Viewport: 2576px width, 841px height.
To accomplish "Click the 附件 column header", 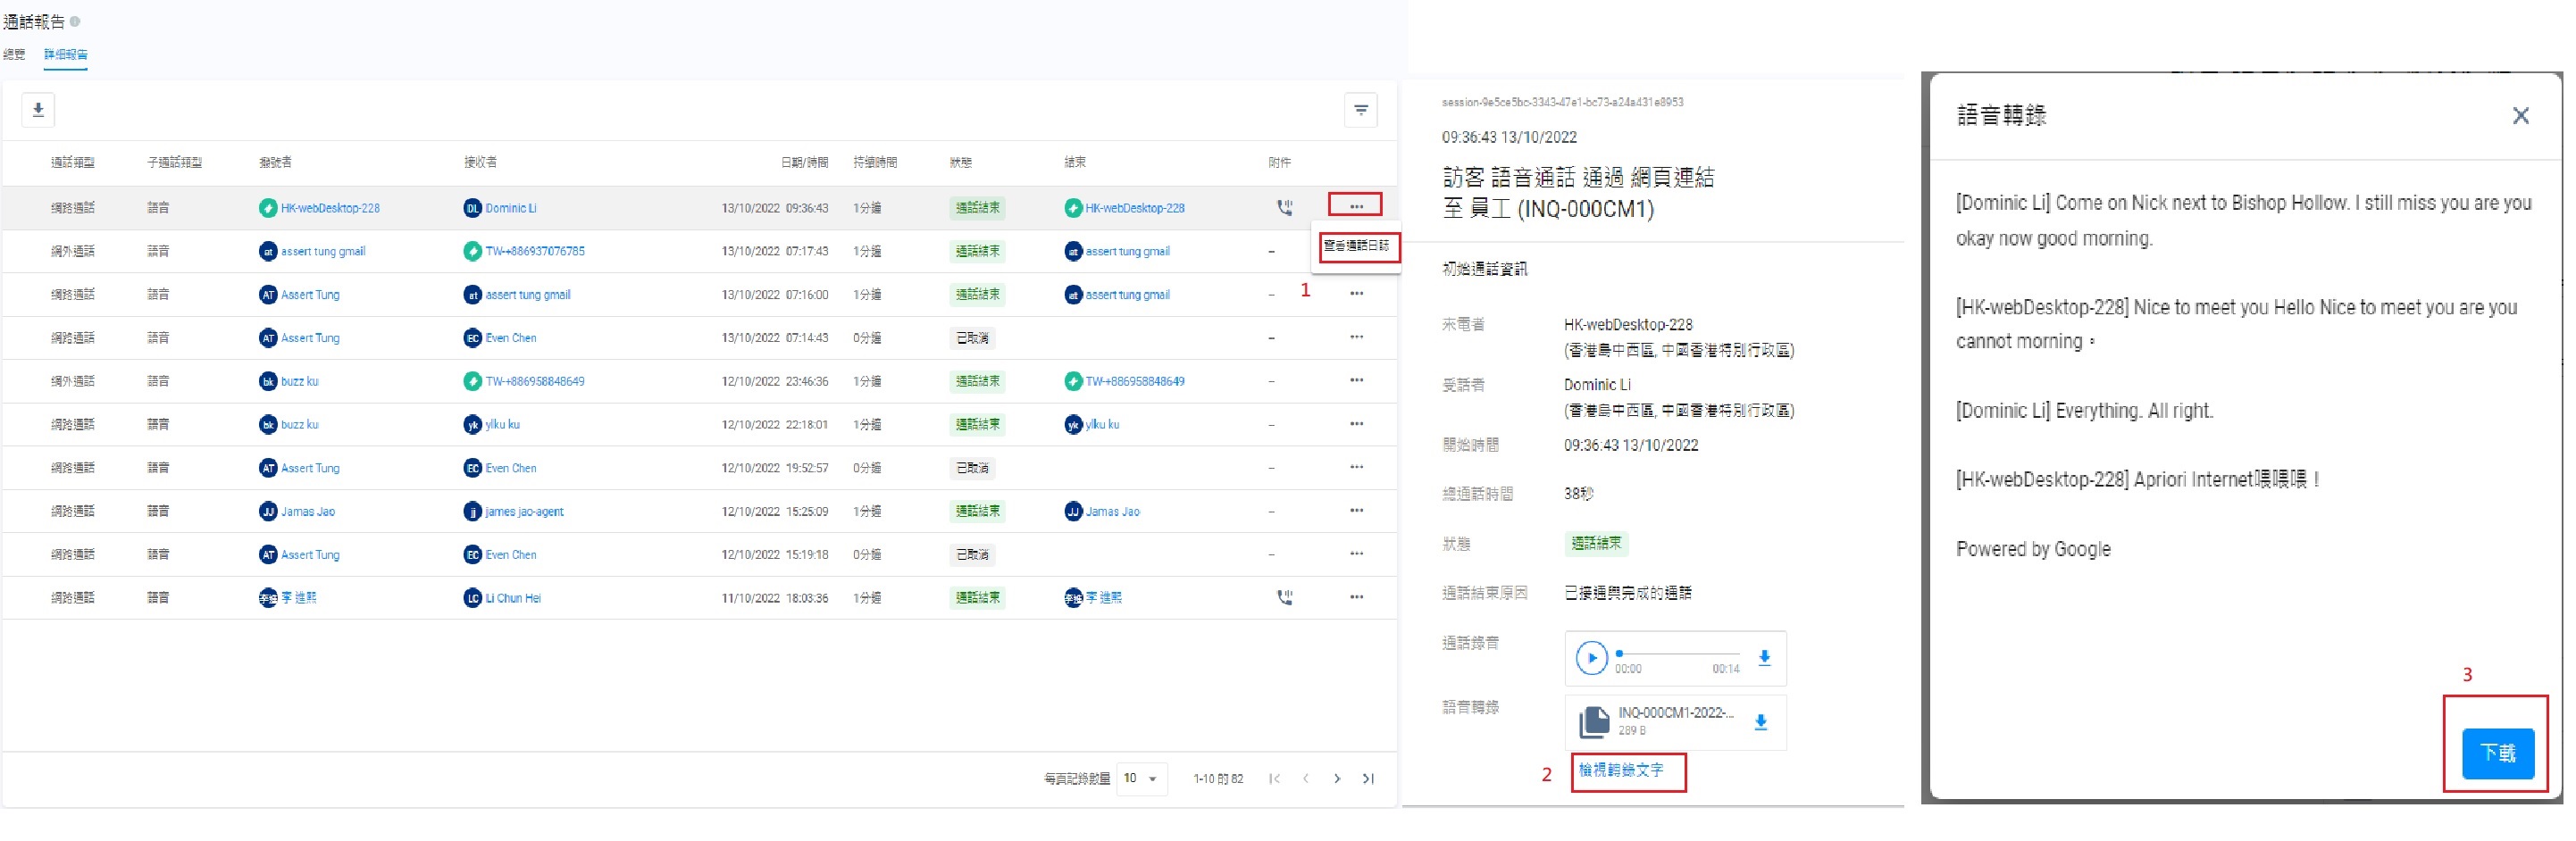I will 1279,162.
